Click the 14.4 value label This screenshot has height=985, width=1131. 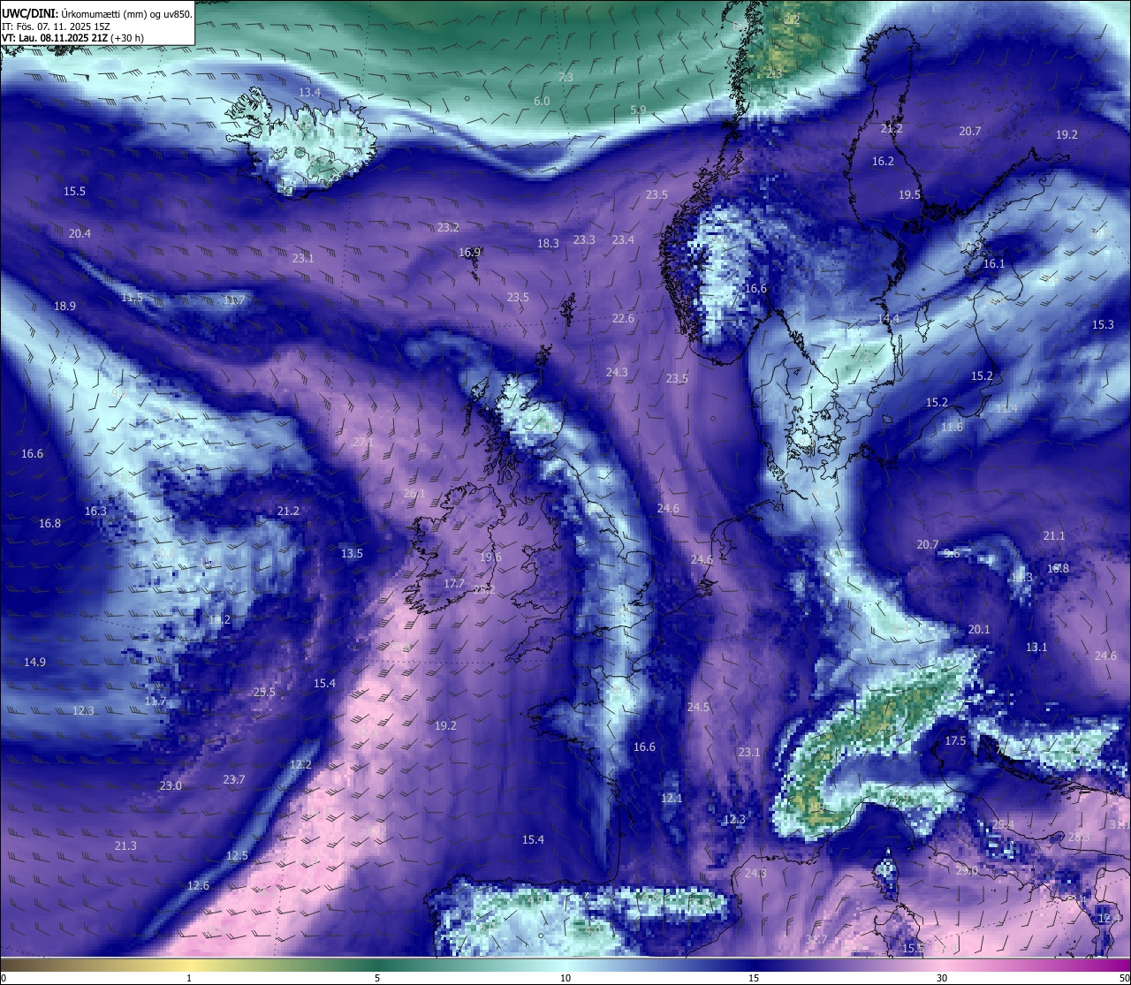pyautogui.click(x=888, y=318)
